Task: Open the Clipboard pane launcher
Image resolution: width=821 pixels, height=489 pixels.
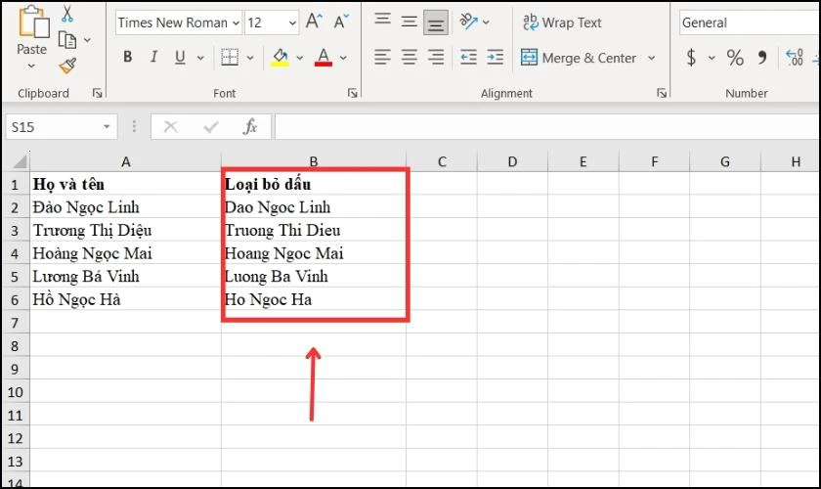Action: click(97, 93)
